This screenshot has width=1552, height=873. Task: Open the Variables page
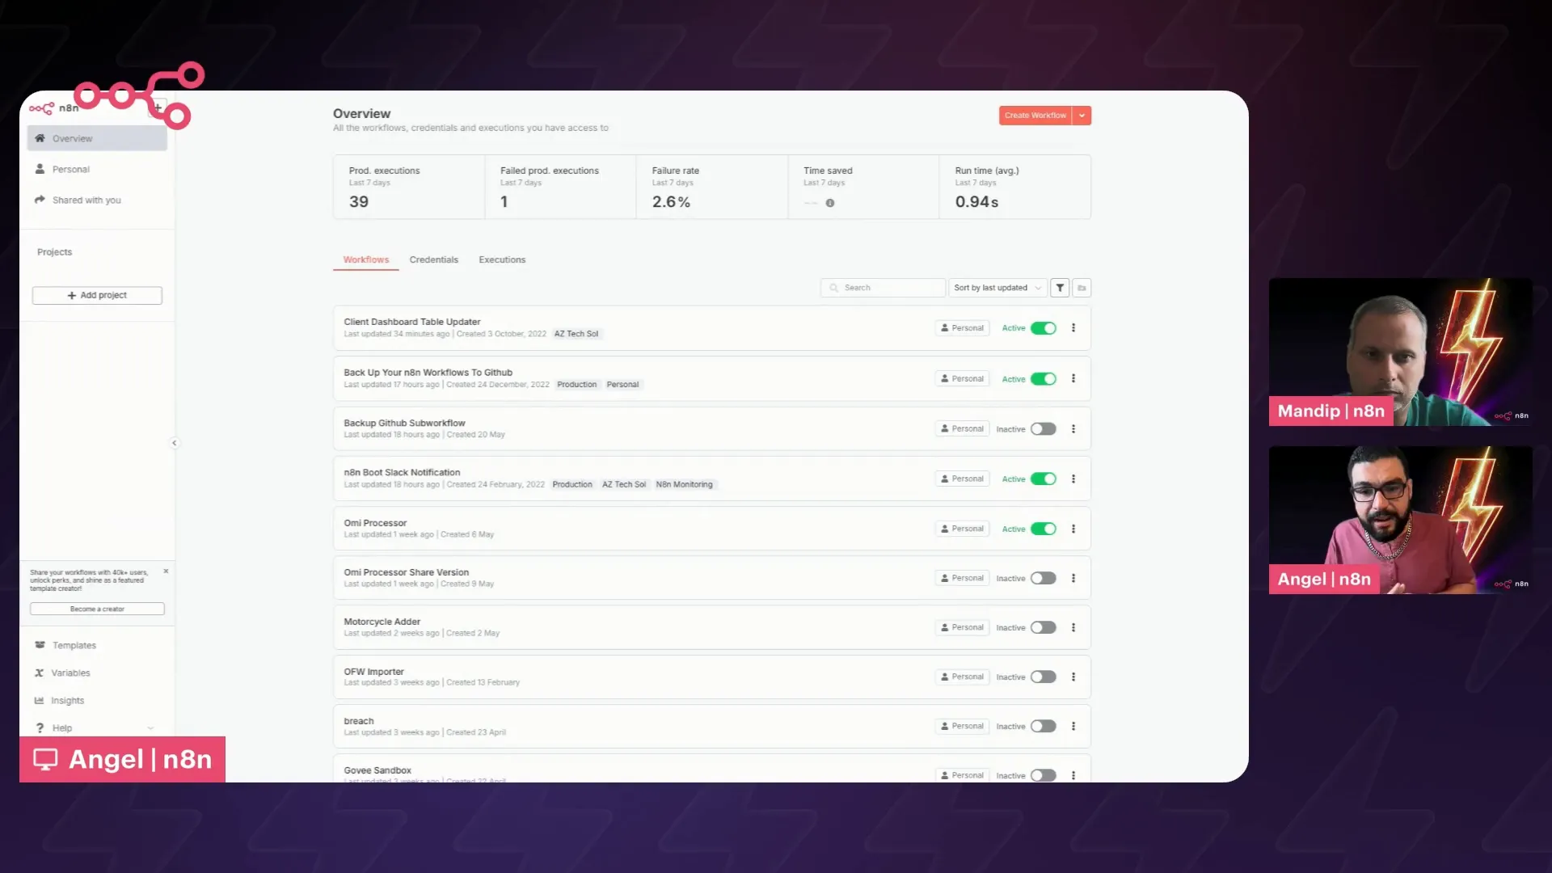70,673
